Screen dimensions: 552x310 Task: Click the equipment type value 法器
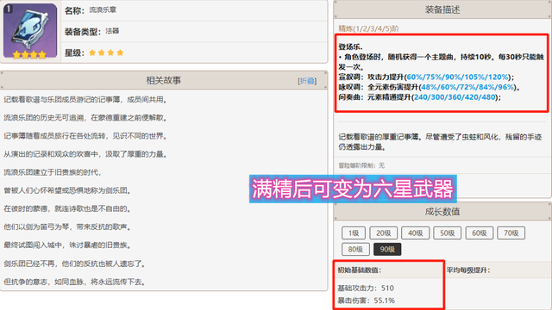112,31
